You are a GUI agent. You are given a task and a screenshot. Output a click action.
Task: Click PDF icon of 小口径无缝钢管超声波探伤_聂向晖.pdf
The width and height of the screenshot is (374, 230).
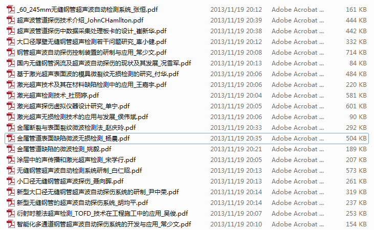point(11,181)
